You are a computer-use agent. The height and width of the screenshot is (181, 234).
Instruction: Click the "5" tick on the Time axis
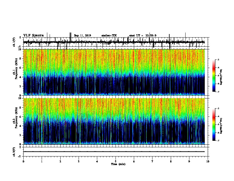[x=116, y=161]
